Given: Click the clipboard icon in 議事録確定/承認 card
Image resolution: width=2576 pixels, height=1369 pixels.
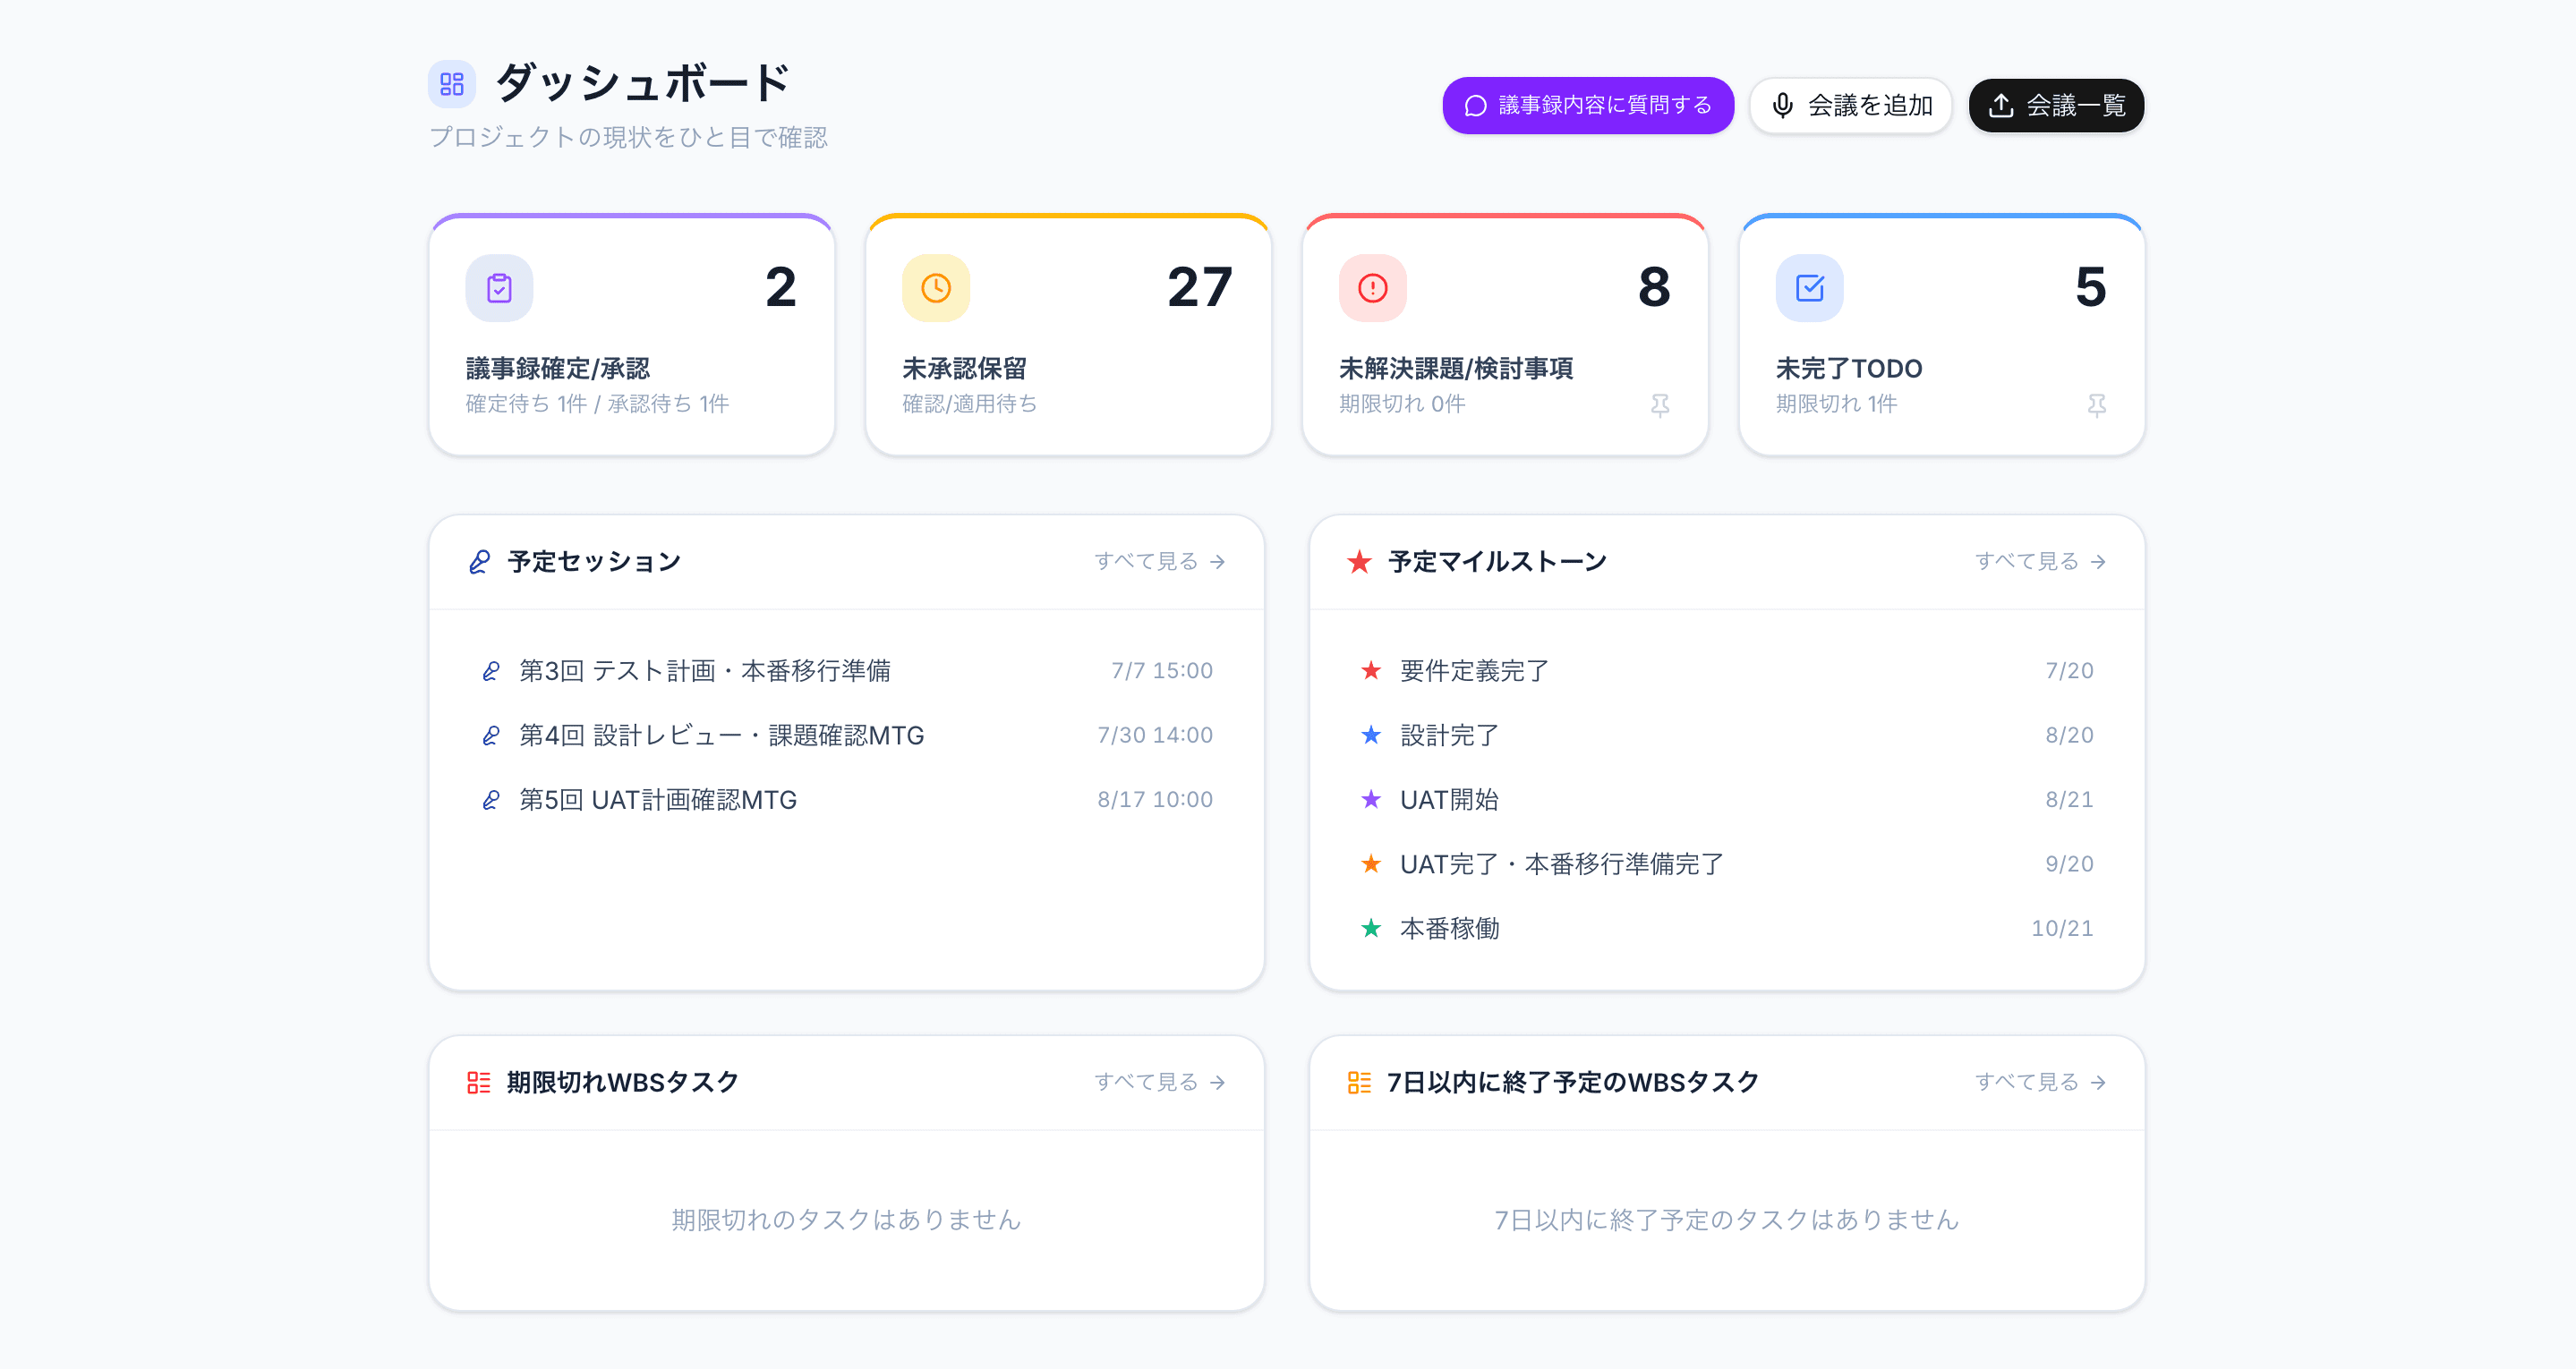Looking at the screenshot, I should (499, 288).
